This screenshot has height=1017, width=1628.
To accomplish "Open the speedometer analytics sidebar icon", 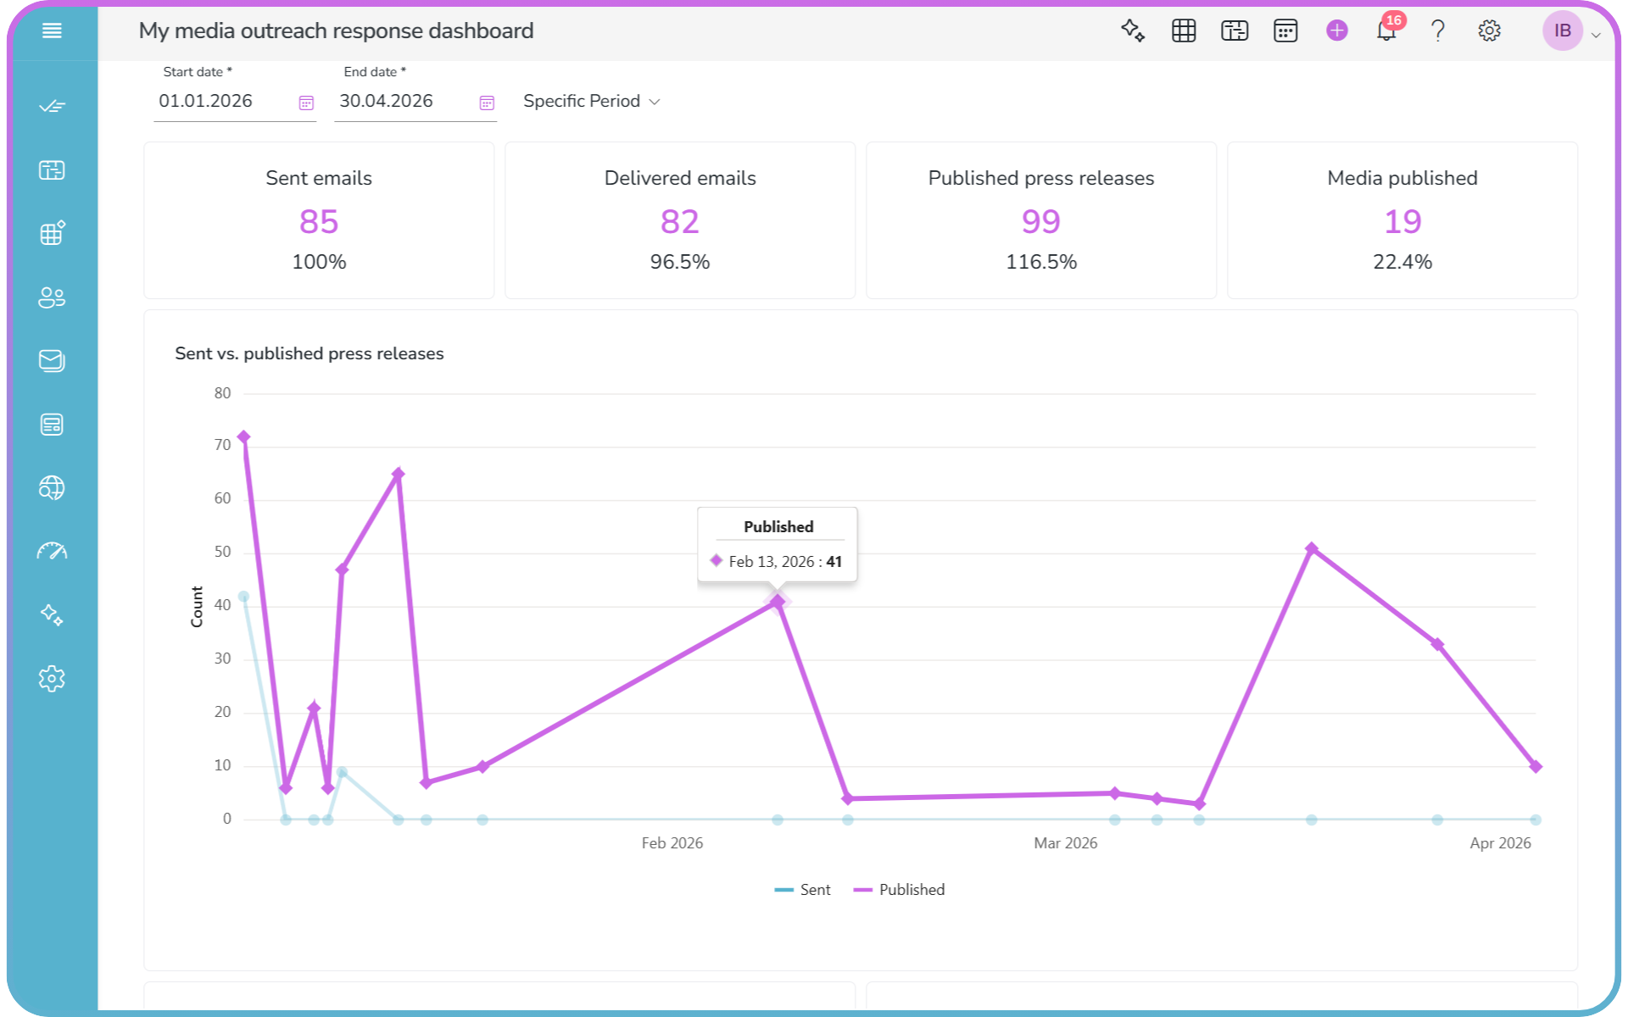I will (52, 552).
